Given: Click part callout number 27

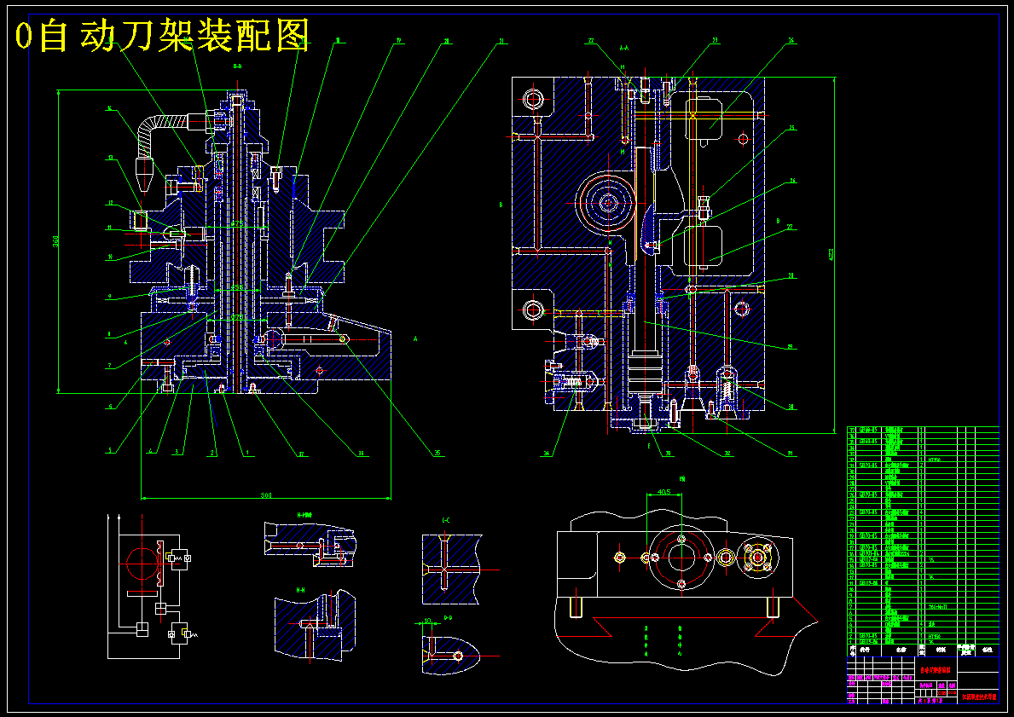Looking at the screenshot, I should pyautogui.click(x=791, y=227).
